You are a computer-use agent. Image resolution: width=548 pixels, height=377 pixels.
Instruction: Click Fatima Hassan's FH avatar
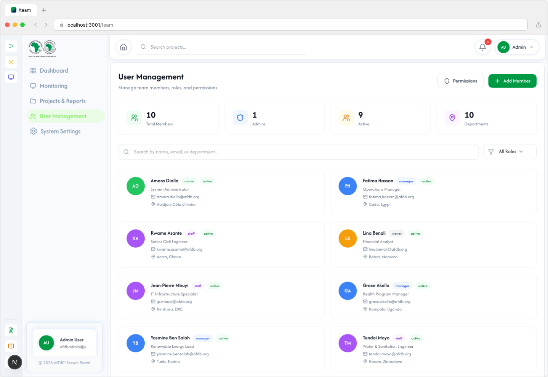pos(348,186)
